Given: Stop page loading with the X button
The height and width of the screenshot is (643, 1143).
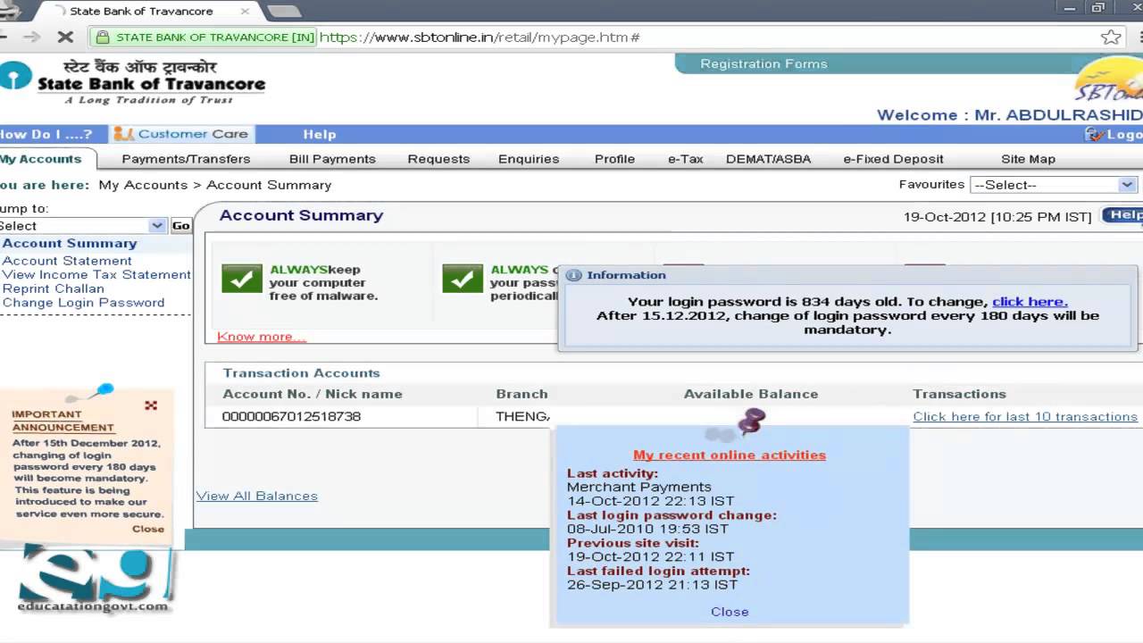Looking at the screenshot, I should (x=64, y=38).
